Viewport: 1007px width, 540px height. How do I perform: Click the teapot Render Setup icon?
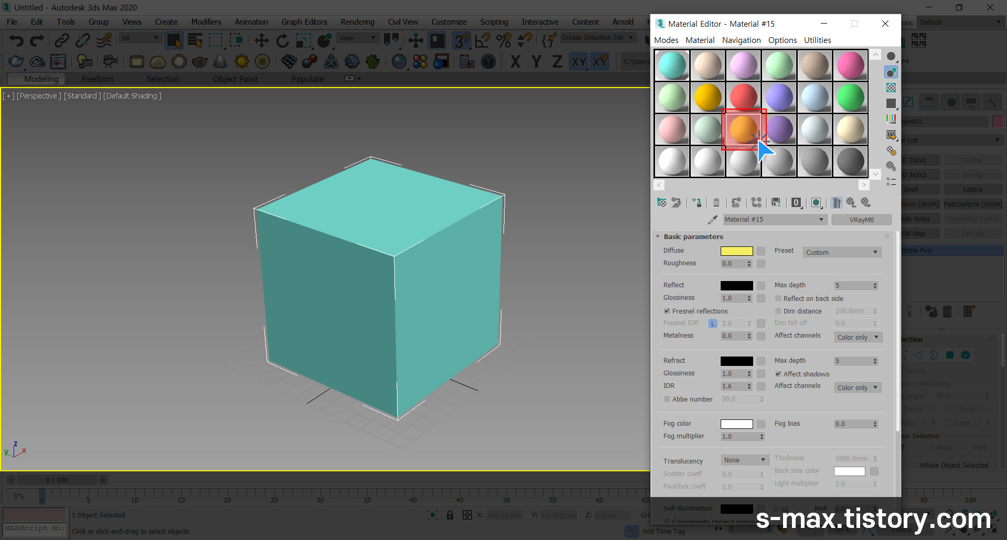16,62
